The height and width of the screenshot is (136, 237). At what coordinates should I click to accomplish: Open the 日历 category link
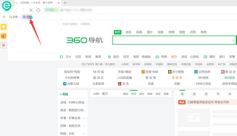point(78,57)
